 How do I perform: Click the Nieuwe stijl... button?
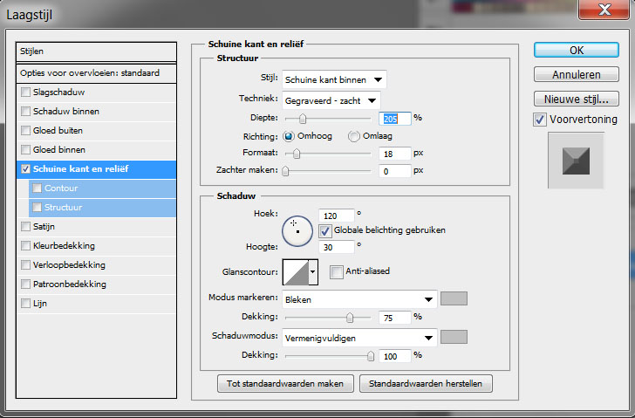577,99
